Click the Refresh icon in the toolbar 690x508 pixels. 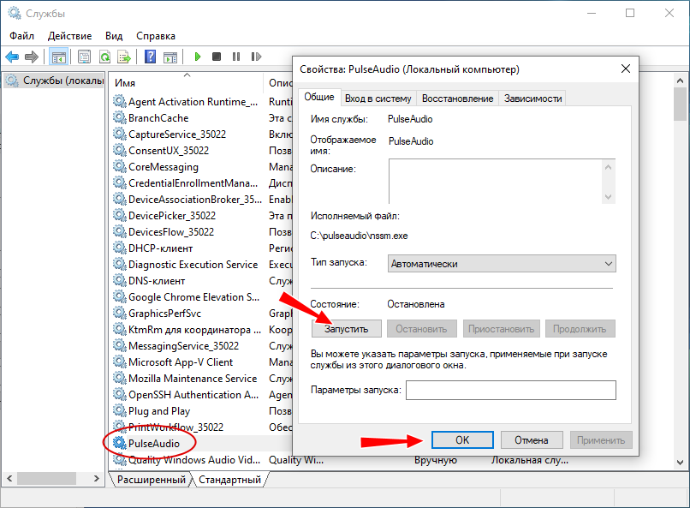[x=104, y=57]
